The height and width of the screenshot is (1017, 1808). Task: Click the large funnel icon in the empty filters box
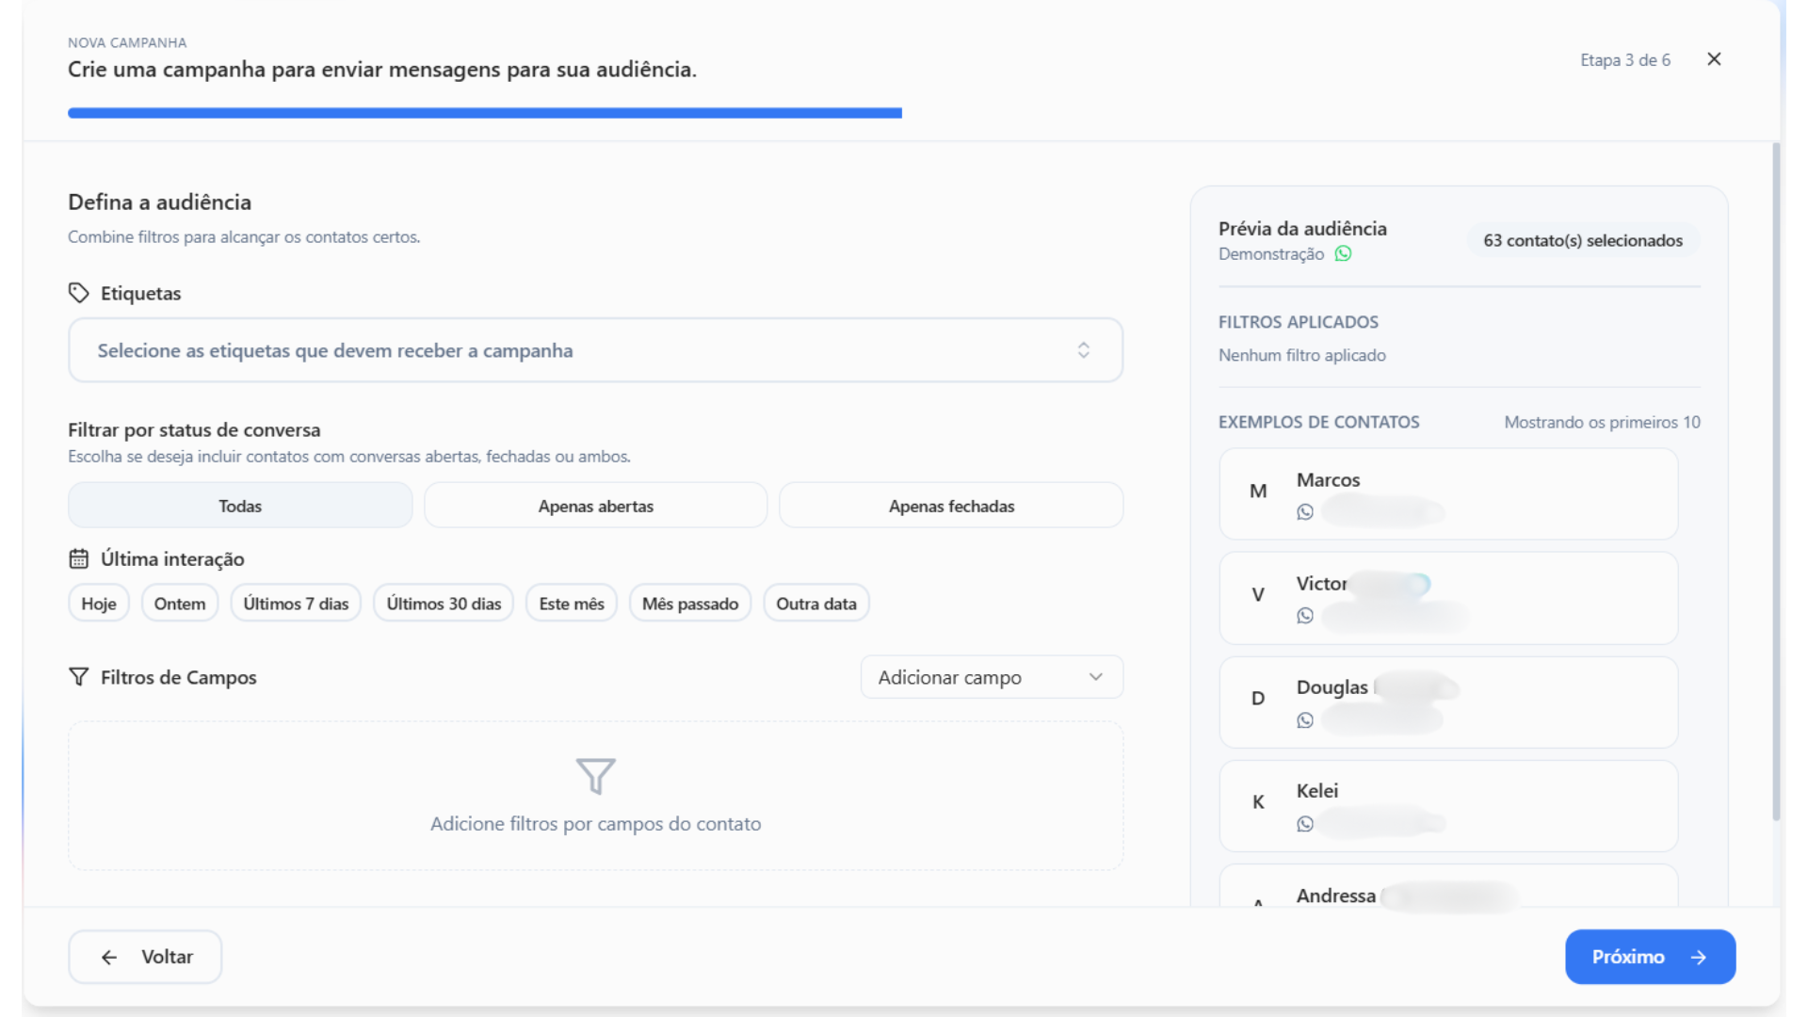[x=595, y=776]
